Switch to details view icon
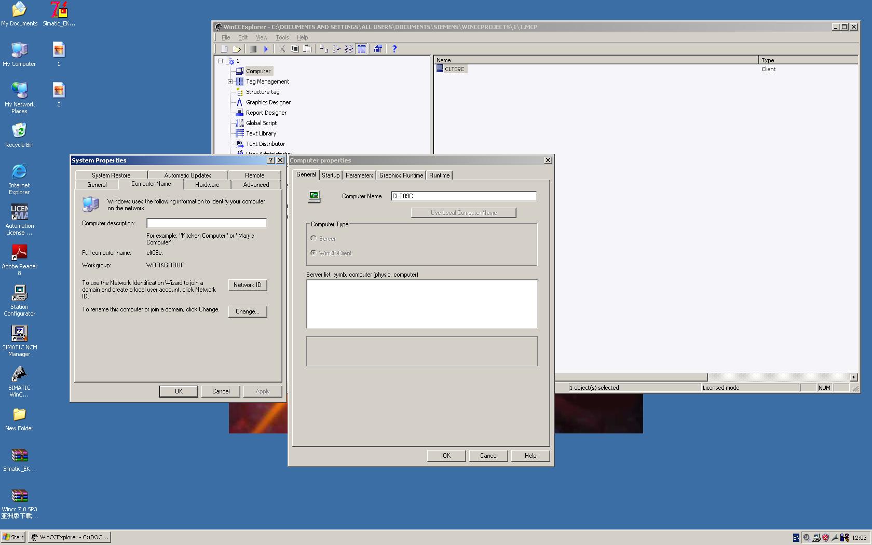872x545 pixels. pyautogui.click(x=362, y=49)
